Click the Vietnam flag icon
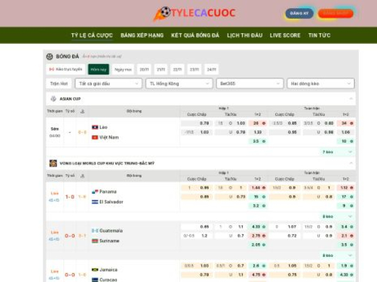The image size is (377, 282). [x=95, y=137]
